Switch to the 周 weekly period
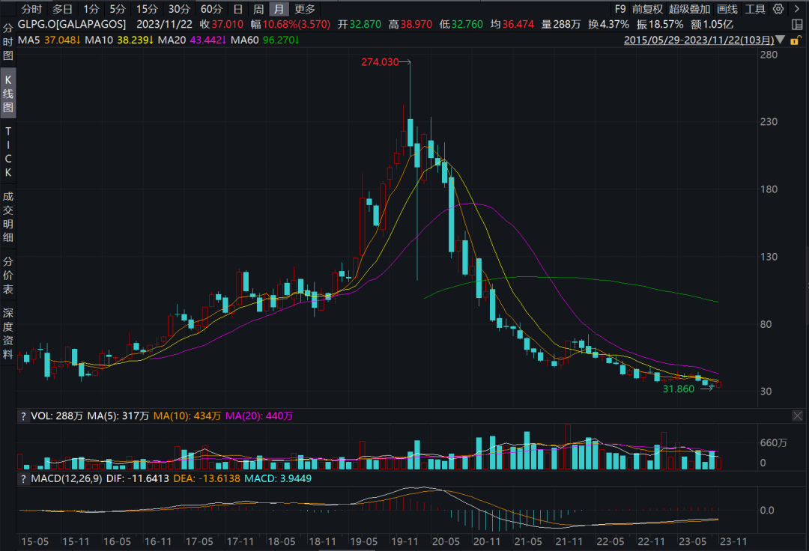The width and height of the screenshot is (809, 551). click(x=258, y=10)
